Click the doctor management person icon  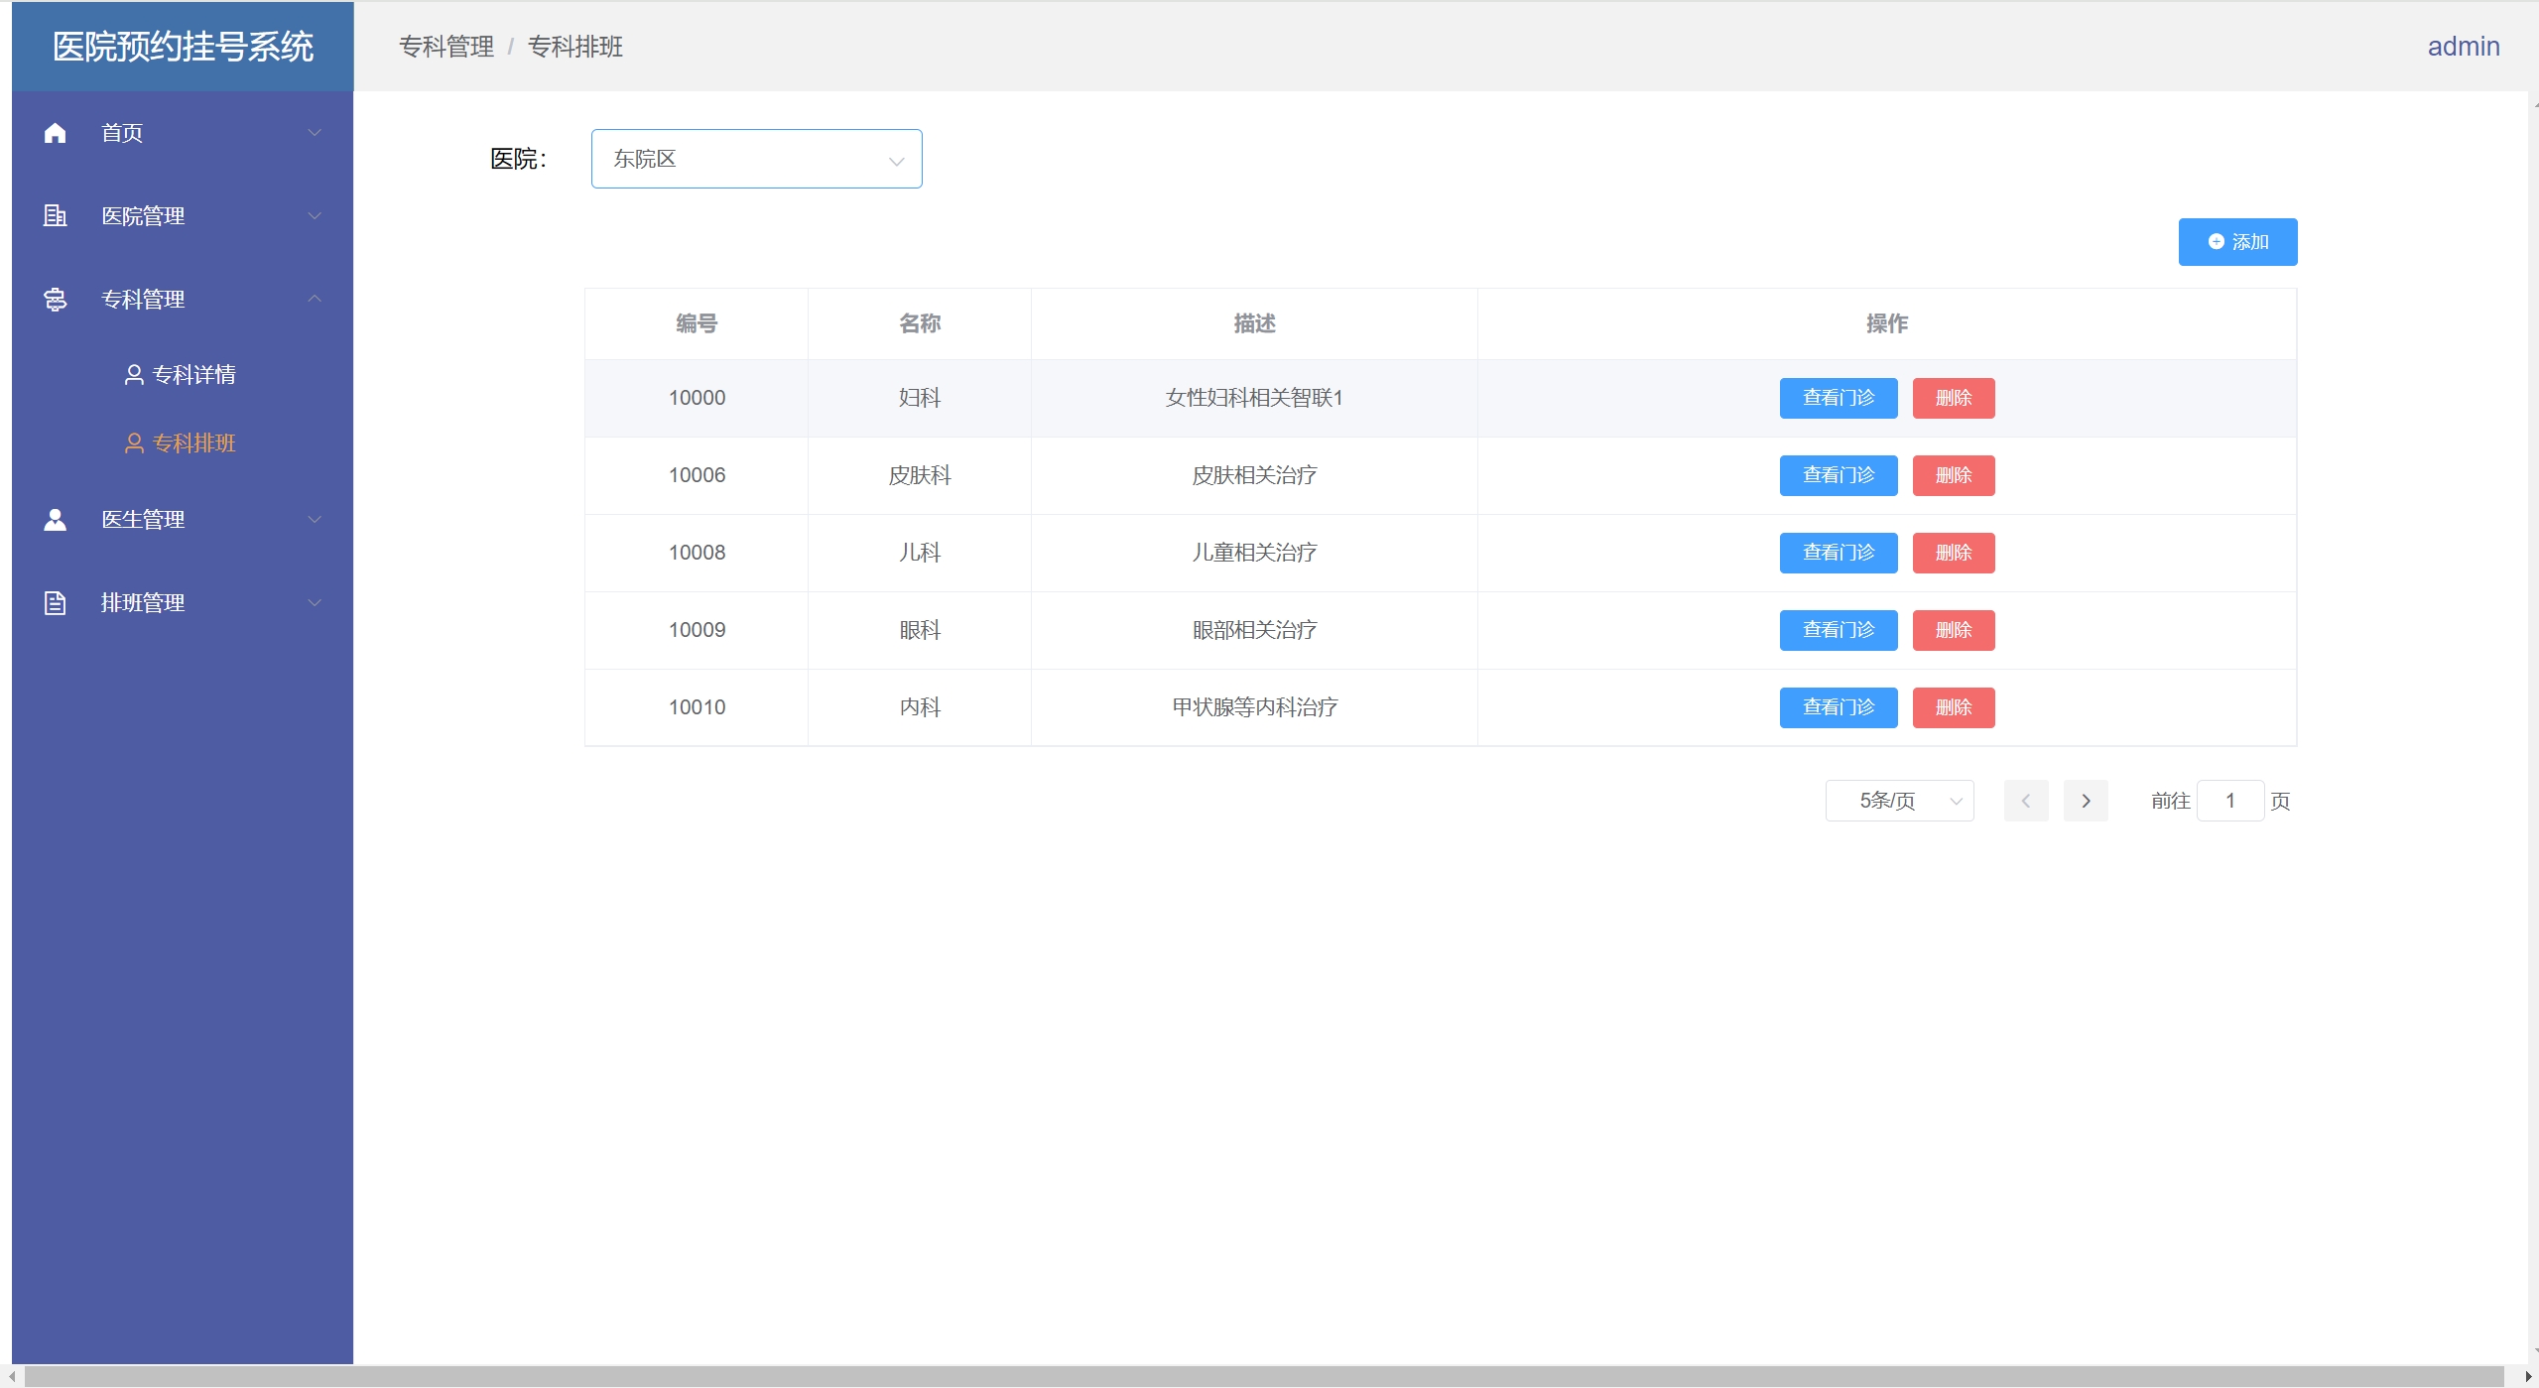[56, 519]
